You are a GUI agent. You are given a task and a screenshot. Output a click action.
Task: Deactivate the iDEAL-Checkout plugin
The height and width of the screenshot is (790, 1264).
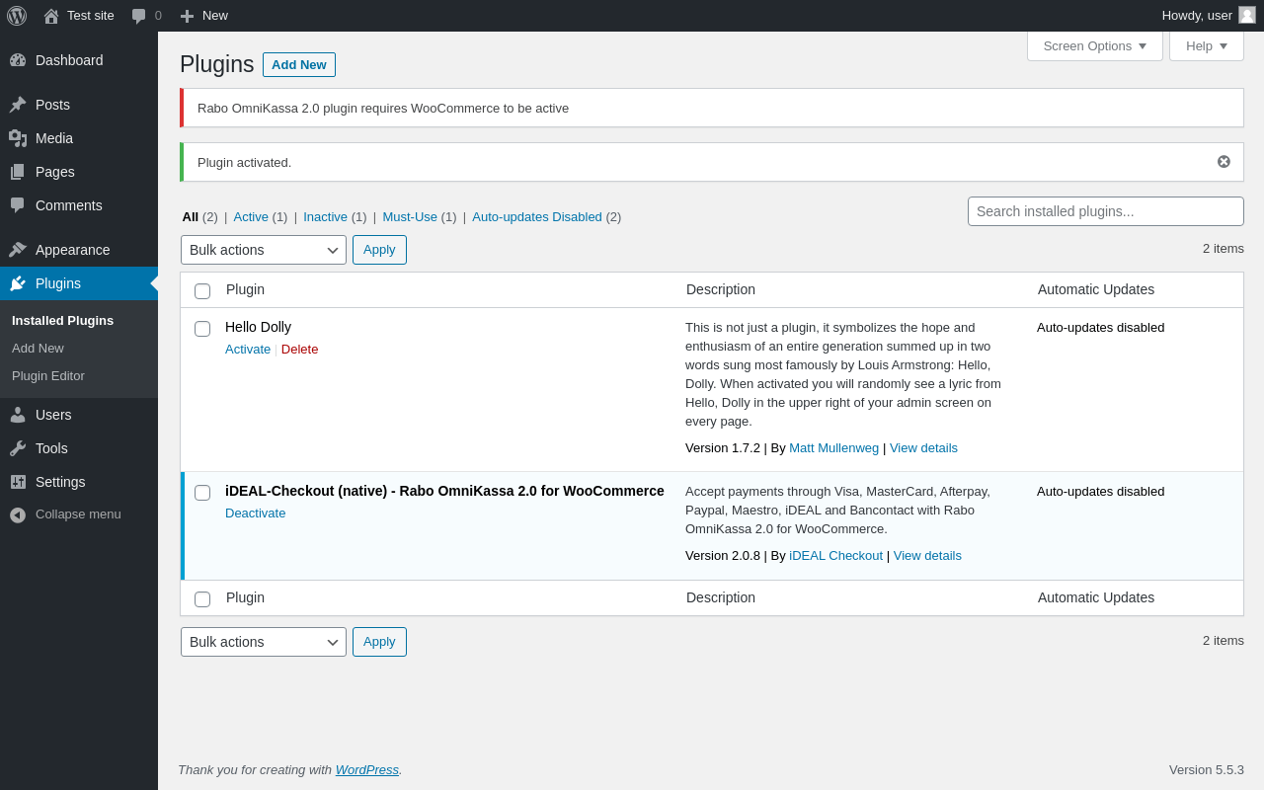[256, 513]
